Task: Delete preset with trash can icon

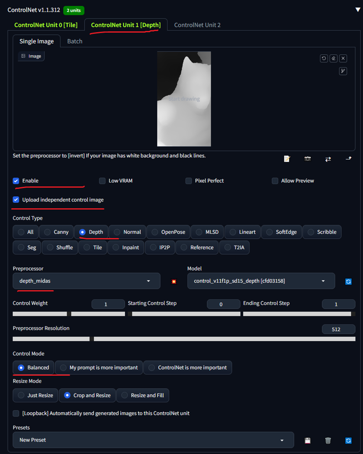Action: click(x=328, y=440)
